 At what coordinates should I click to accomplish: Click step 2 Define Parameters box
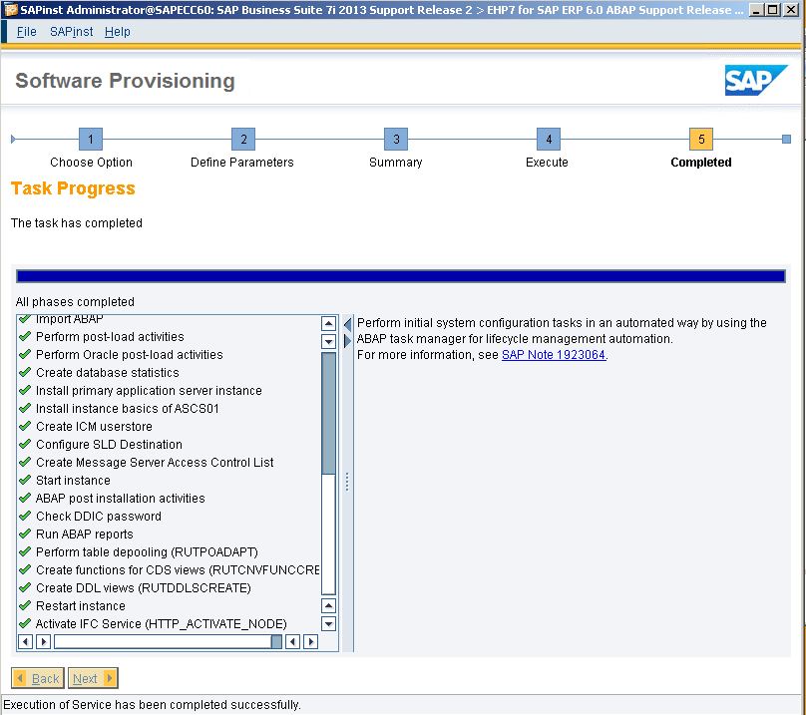coord(243,139)
